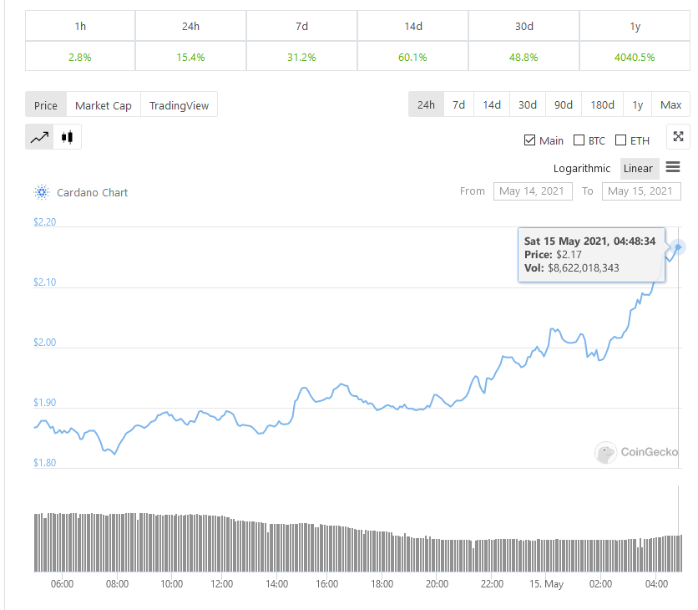Screen dimensions: 698x610
Task: Click the 1h change value 2.8%
Action: click(x=80, y=57)
